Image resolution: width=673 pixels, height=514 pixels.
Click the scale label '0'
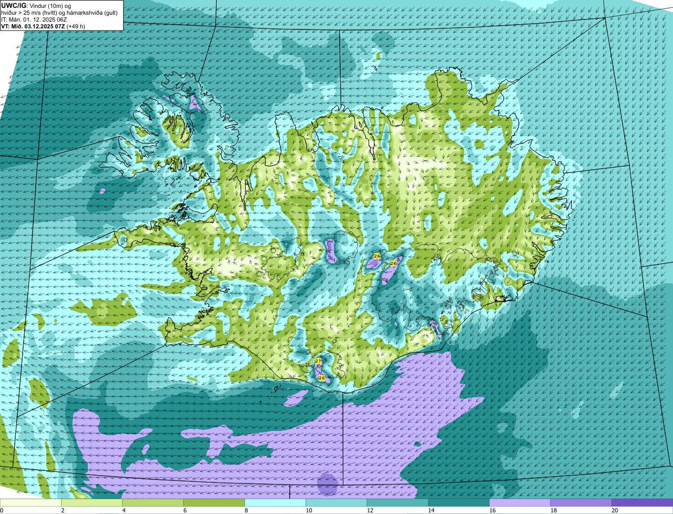tap(2, 510)
